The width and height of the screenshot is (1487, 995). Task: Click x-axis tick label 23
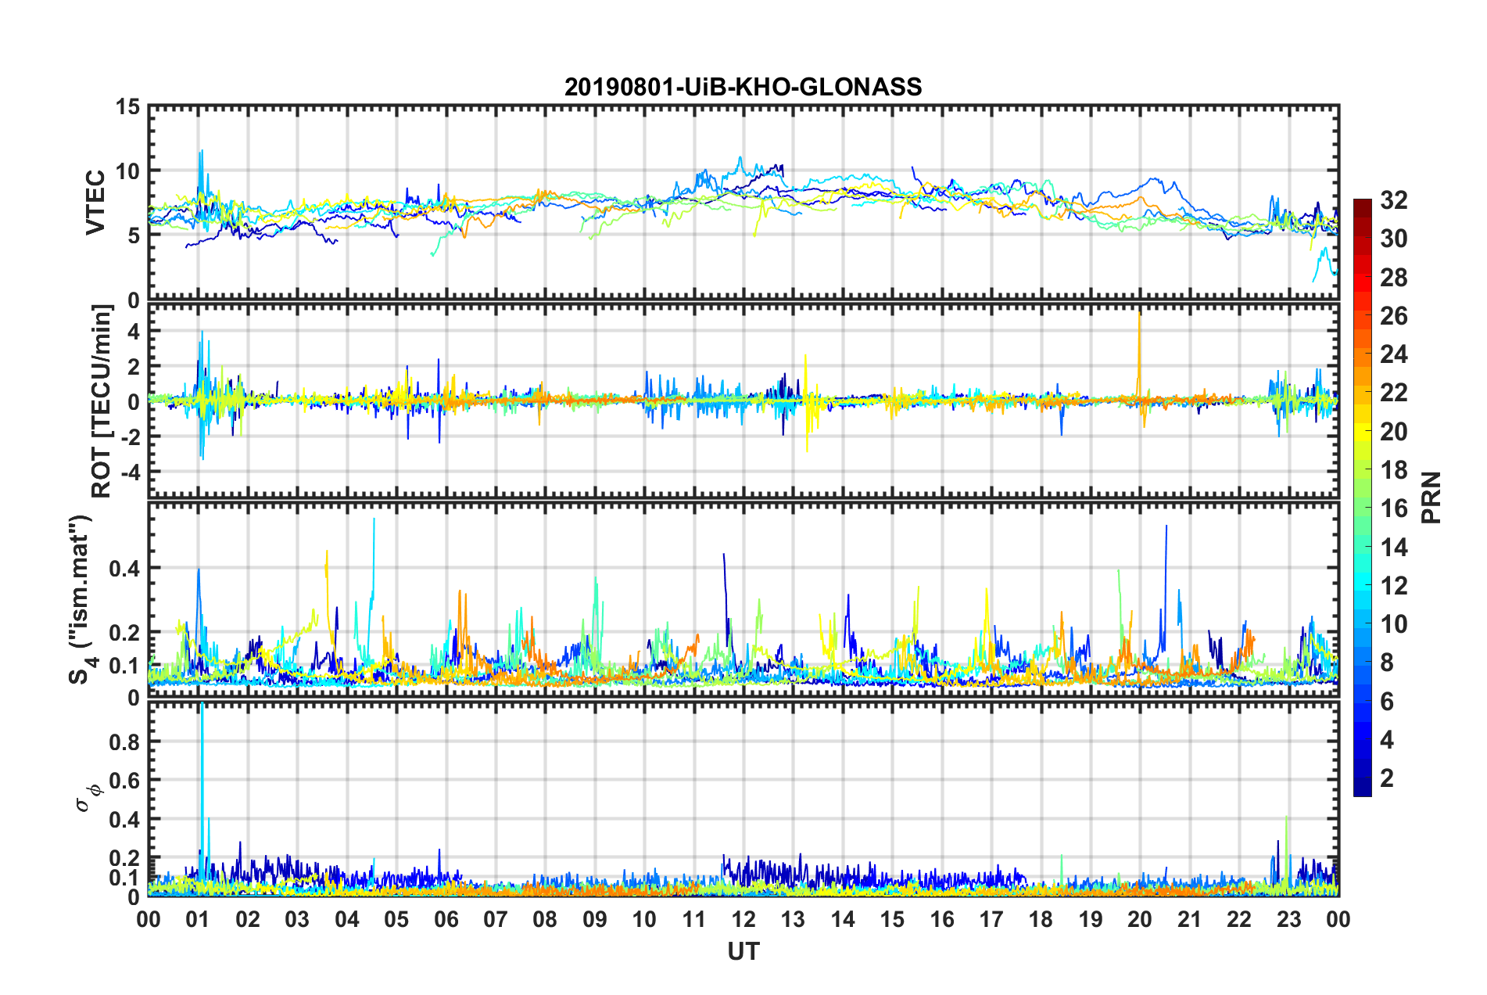[x=1289, y=919]
